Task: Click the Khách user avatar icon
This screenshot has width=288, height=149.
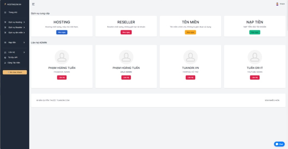Action: click(277, 4)
